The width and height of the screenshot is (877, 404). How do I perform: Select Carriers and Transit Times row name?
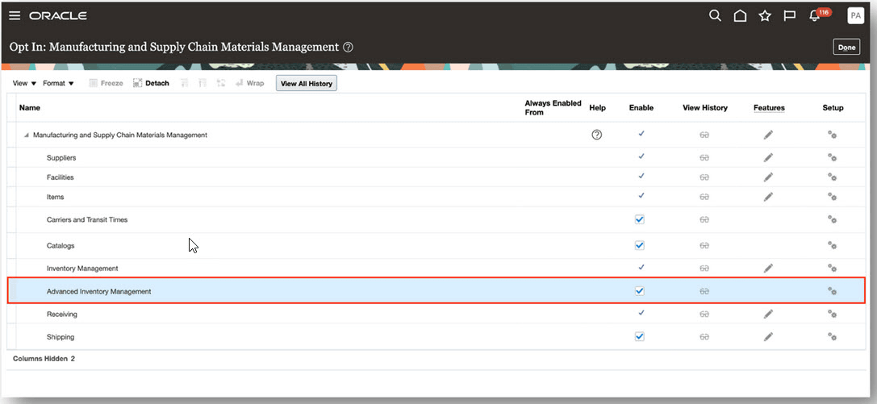point(87,219)
